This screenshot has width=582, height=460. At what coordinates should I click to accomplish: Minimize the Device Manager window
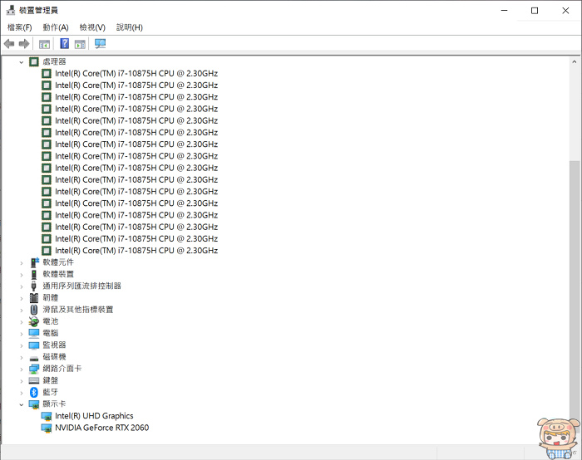tap(504, 10)
